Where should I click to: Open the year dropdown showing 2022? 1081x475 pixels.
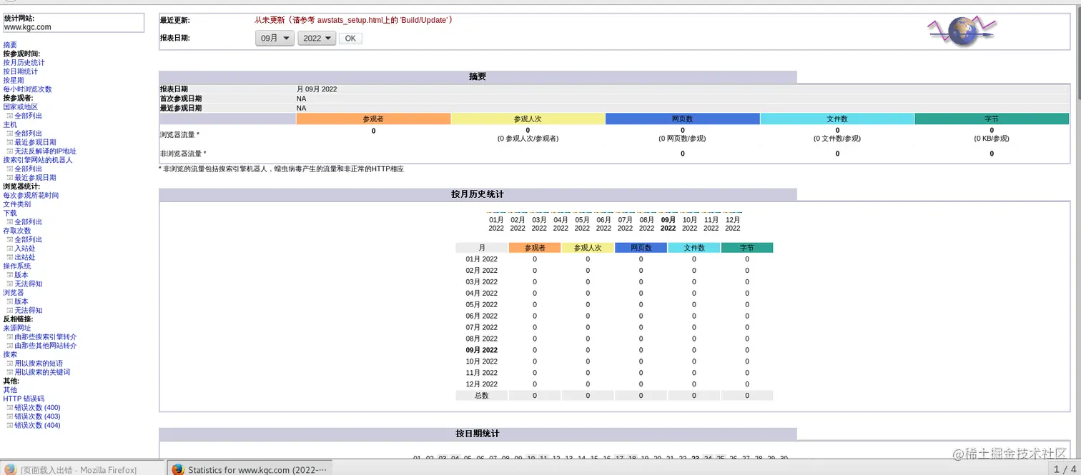pyautogui.click(x=317, y=38)
